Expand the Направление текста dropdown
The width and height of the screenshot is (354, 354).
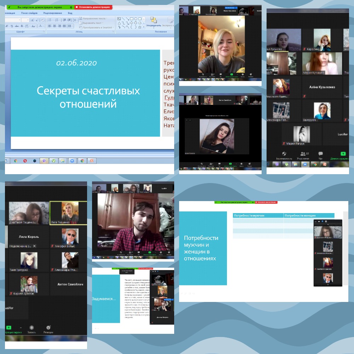click(x=93, y=18)
